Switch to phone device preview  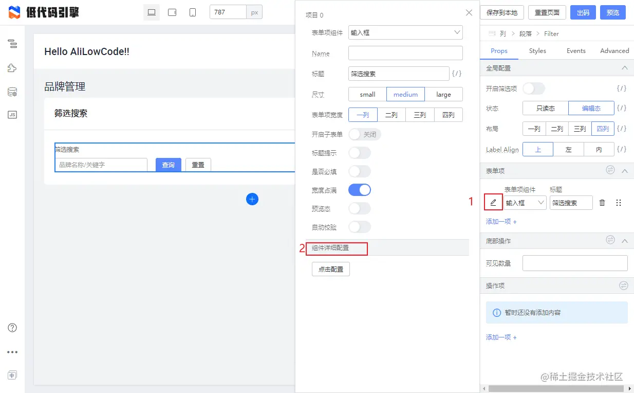193,12
